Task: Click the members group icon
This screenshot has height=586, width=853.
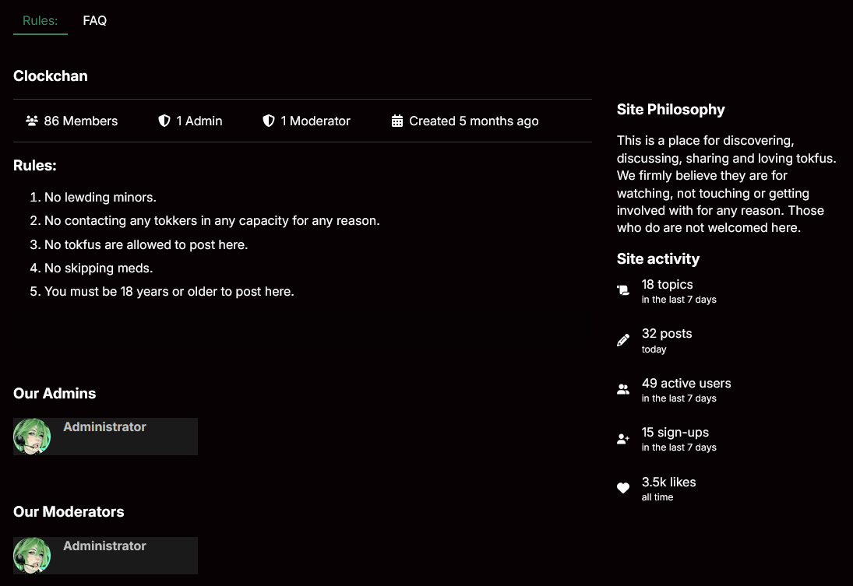Action: coord(32,121)
